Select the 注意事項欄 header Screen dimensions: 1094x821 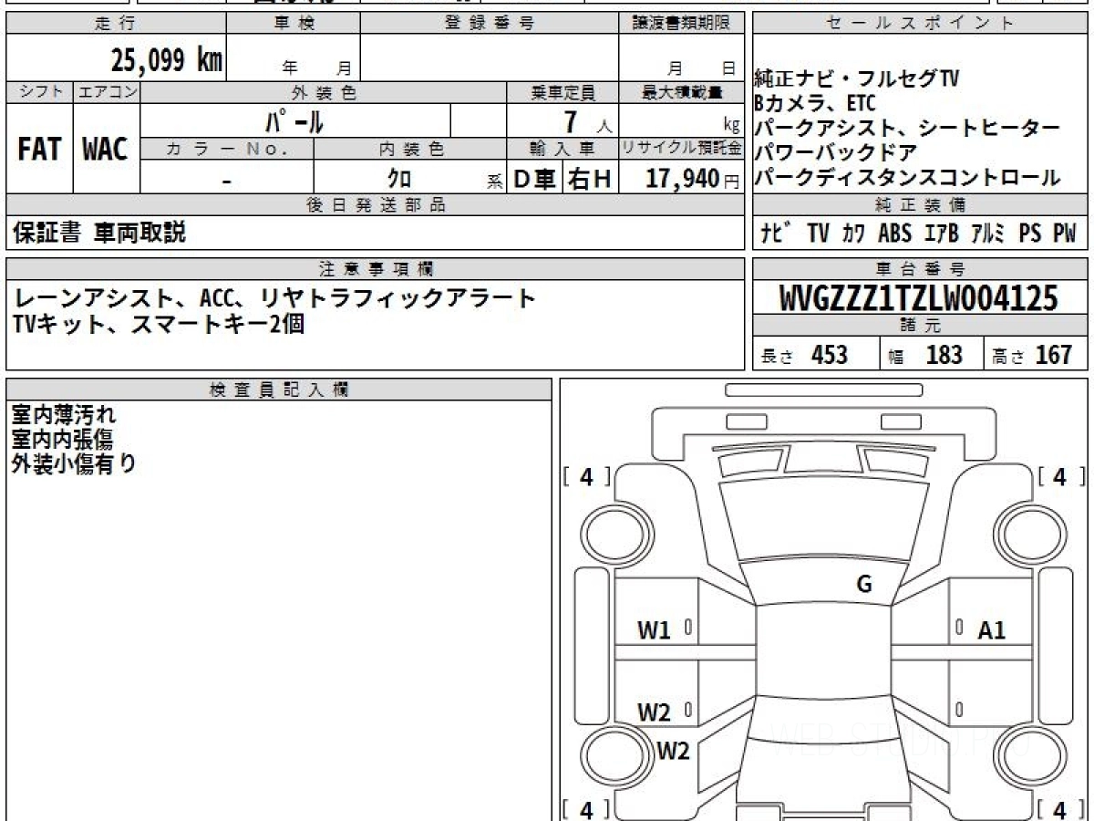376,269
